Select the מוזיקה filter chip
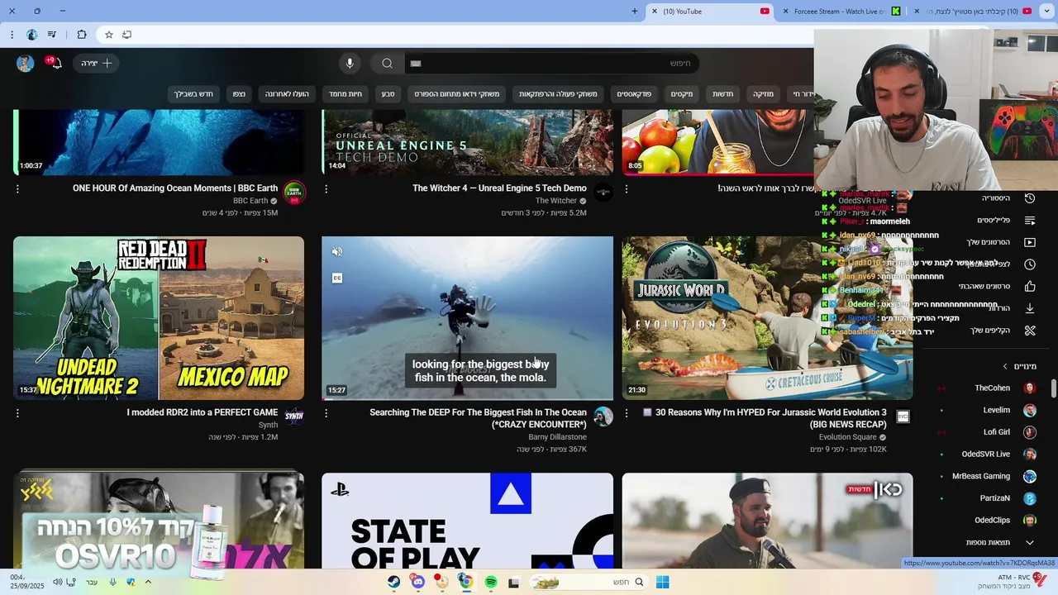 [x=763, y=94]
